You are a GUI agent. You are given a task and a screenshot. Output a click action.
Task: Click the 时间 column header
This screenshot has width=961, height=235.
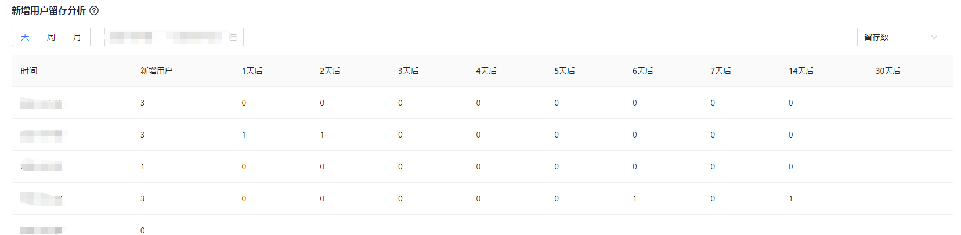[29, 71]
